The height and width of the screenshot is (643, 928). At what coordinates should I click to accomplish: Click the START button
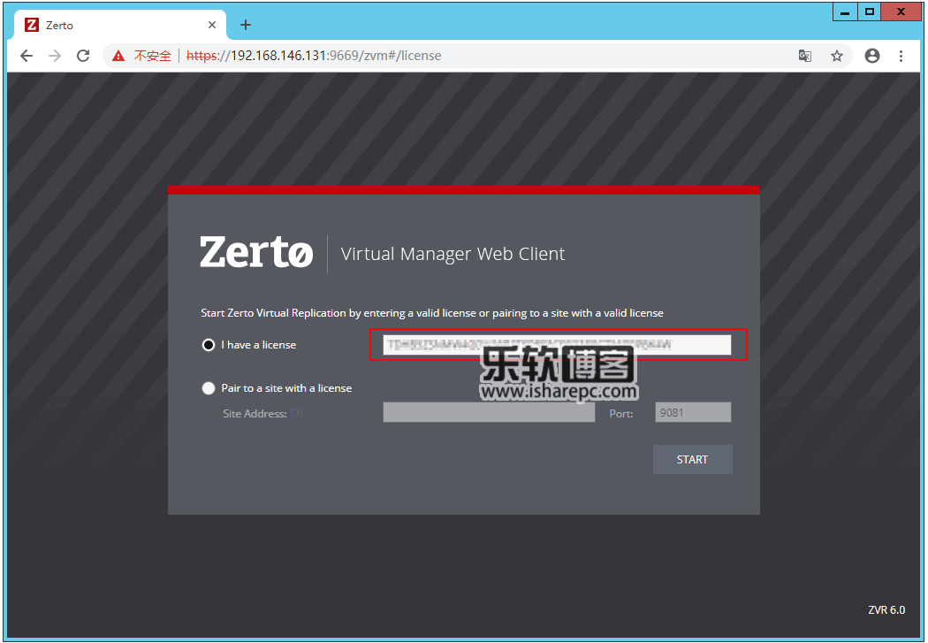click(692, 459)
